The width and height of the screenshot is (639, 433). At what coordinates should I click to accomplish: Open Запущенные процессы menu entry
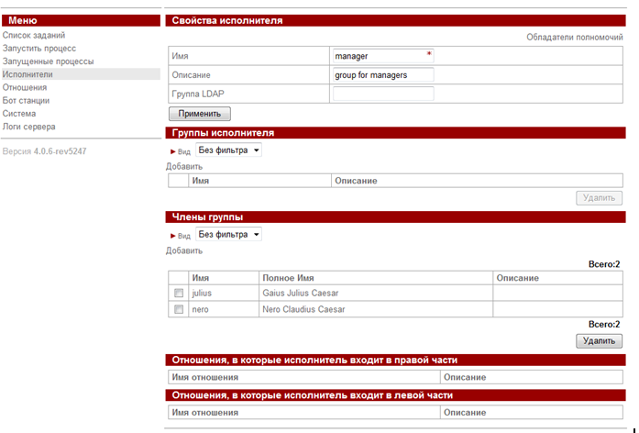(x=48, y=61)
